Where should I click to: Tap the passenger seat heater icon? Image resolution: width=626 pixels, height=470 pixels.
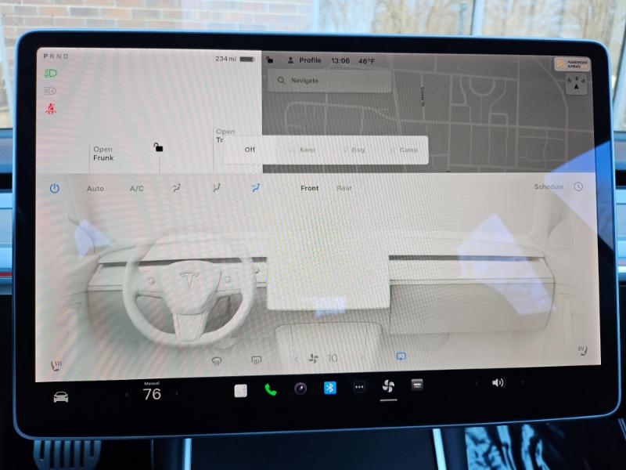(x=581, y=350)
